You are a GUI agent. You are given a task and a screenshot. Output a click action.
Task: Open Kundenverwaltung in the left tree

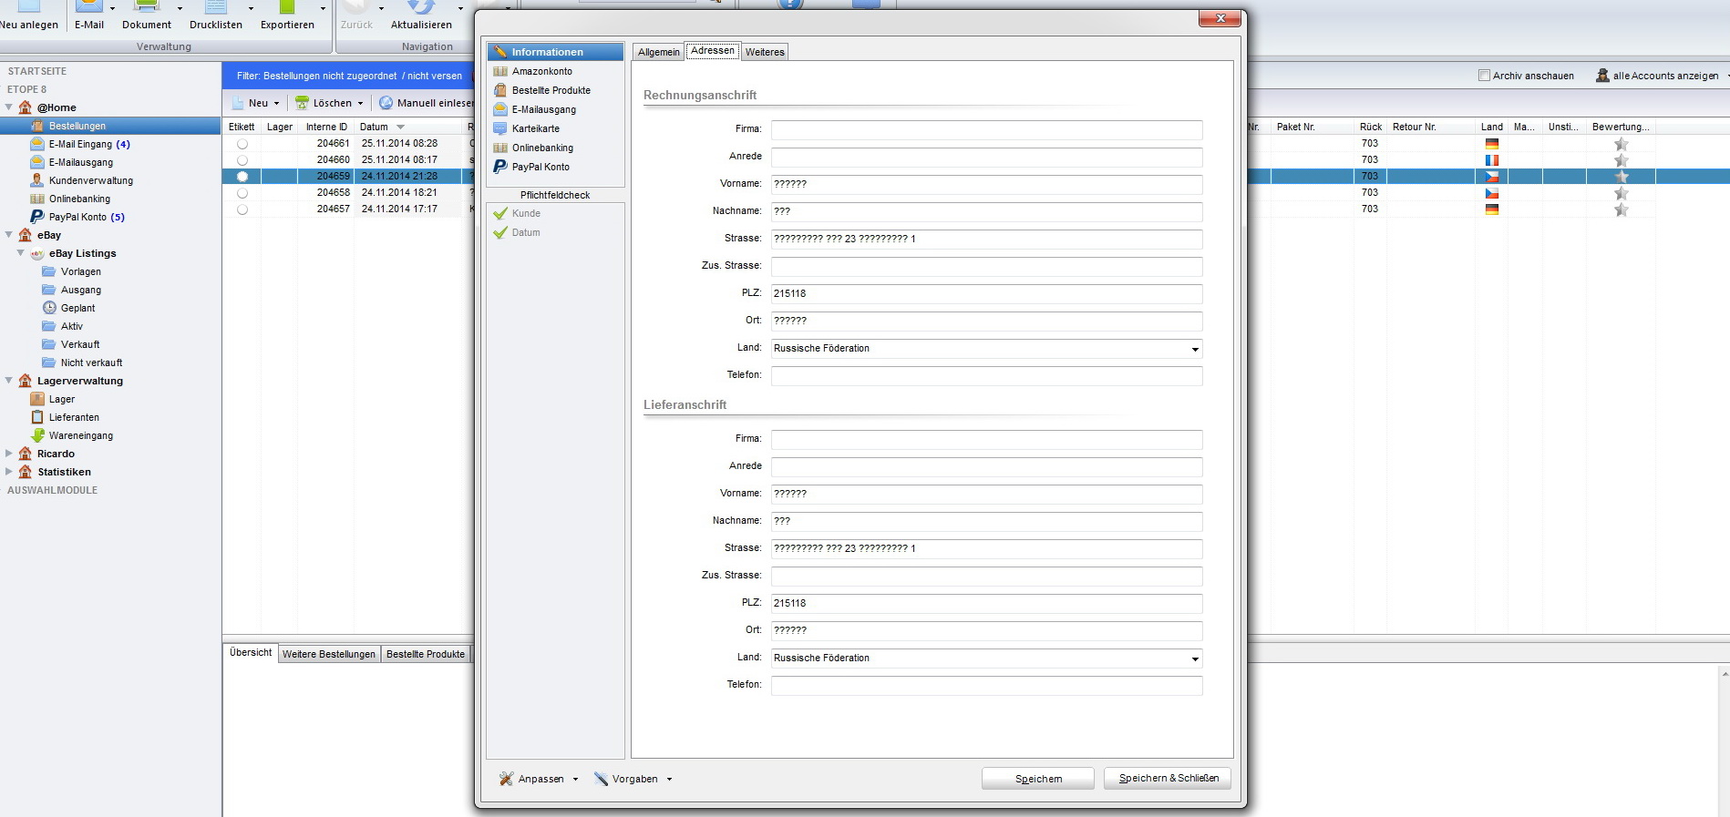90,180
